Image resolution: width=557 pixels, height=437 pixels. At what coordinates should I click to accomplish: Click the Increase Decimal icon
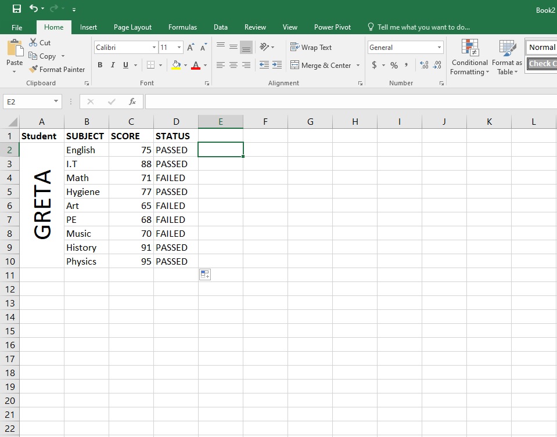tap(423, 66)
